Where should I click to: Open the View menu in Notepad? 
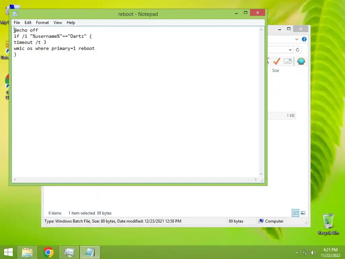(x=58, y=23)
